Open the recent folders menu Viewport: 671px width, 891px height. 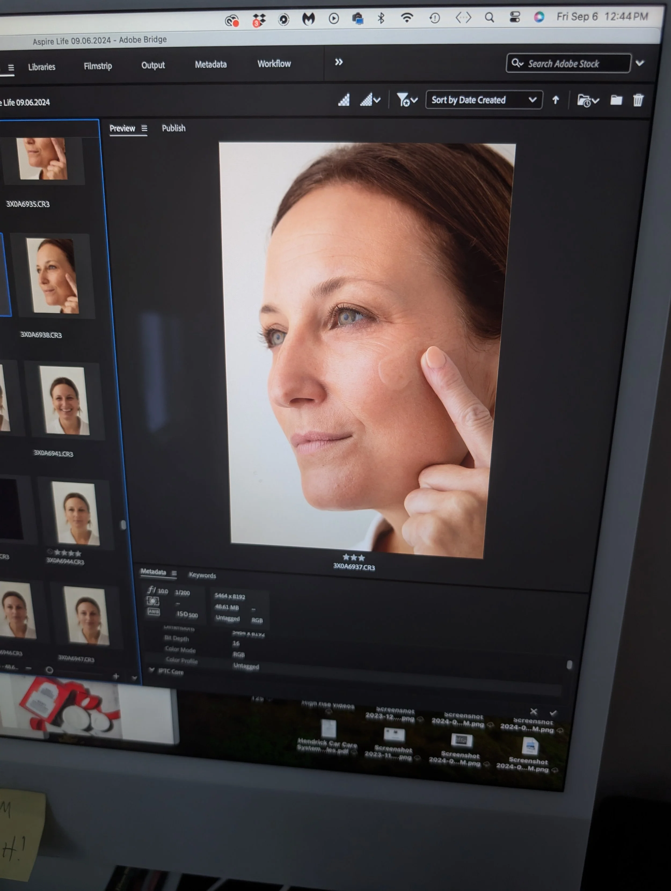point(588,100)
